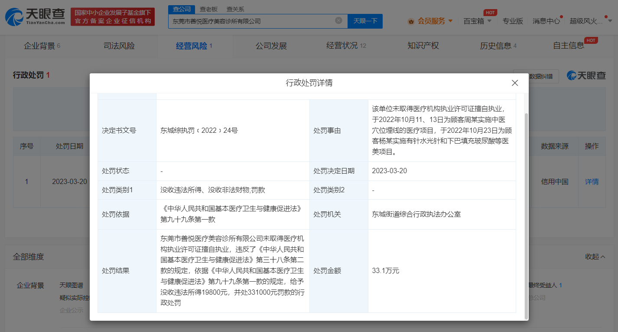
Task: Collapse the 全部维度 section via 收起
Action: pyautogui.click(x=595, y=256)
